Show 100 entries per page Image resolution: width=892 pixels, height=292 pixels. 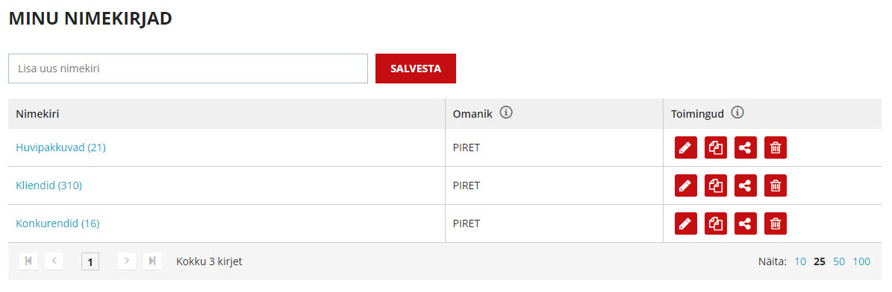861,261
